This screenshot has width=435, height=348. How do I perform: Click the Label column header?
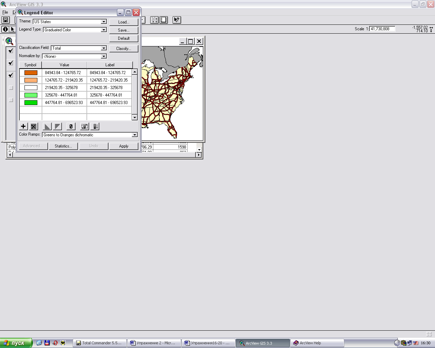pyautogui.click(x=110, y=65)
